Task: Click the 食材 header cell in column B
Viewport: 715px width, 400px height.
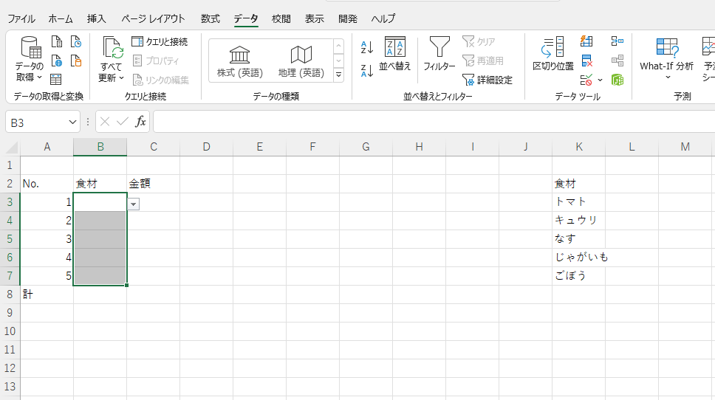Action: (x=100, y=184)
